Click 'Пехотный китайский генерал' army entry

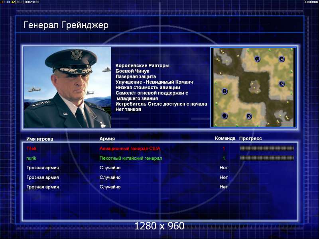[x=131, y=158]
